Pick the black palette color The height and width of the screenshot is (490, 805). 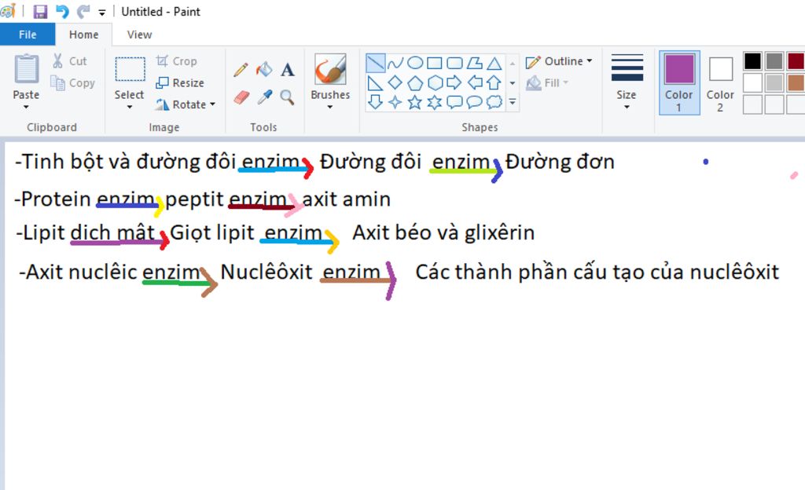click(x=752, y=61)
